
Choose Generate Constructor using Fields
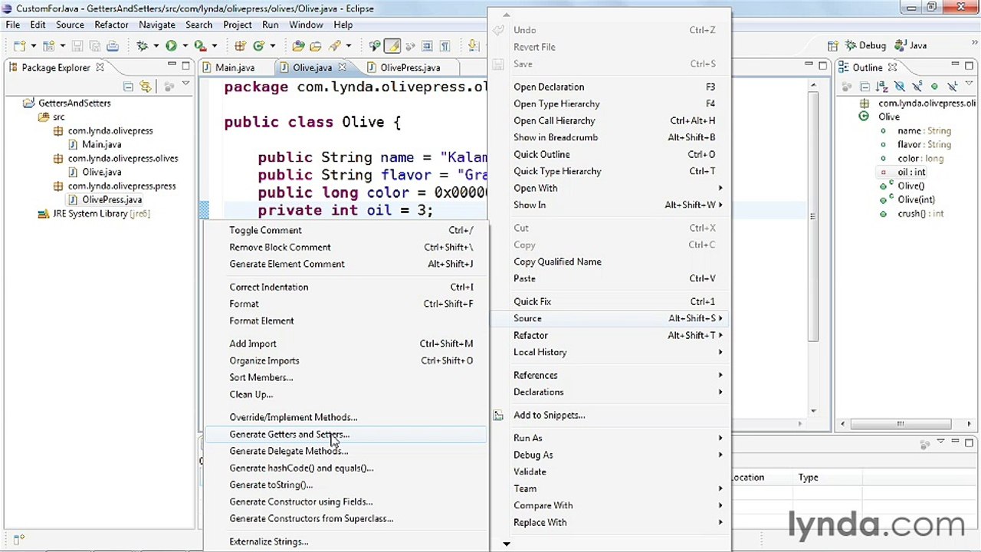pyautogui.click(x=346, y=501)
